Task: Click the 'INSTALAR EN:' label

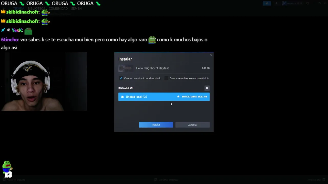Action: 126,88
